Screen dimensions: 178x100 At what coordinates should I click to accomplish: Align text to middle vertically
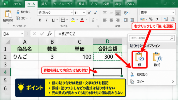tap(111, 13)
